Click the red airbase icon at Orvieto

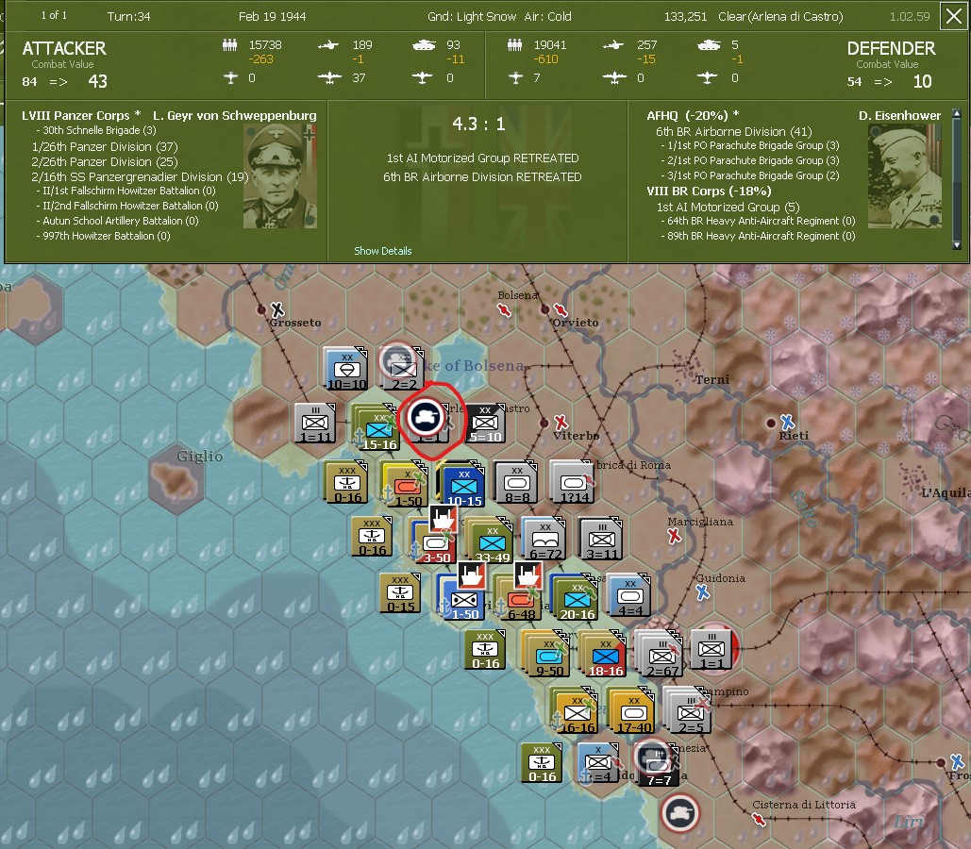560,309
